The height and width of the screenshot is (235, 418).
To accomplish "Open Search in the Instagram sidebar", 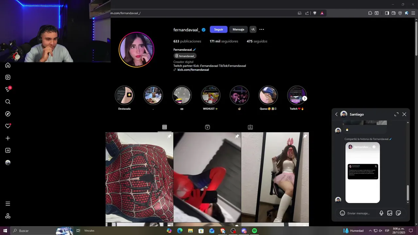I will 8,102.
